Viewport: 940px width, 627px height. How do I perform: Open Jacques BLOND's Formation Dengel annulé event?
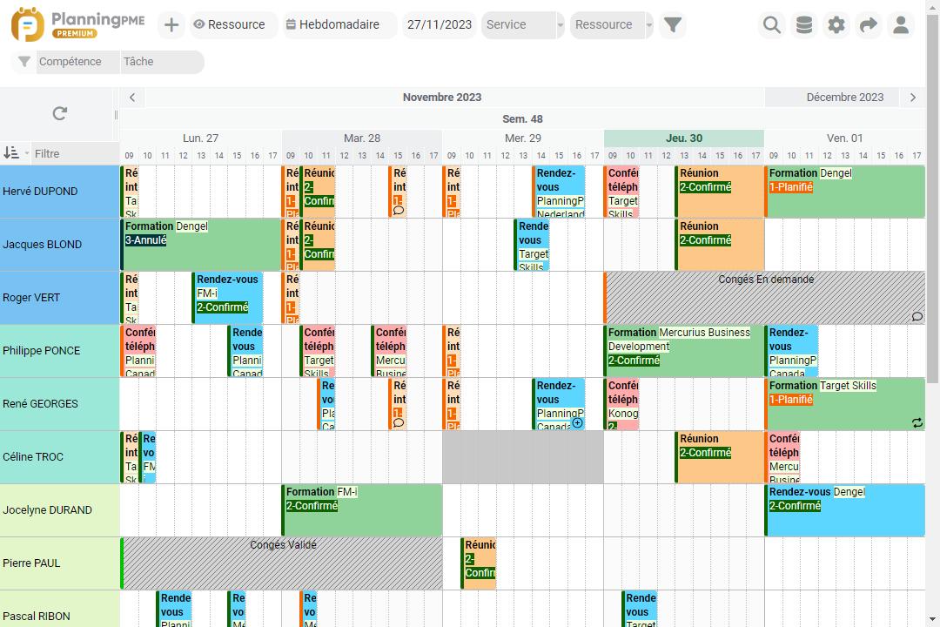[x=201, y=244]
